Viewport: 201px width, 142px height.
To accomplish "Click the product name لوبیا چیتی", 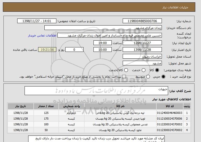I will coord(120,119).
